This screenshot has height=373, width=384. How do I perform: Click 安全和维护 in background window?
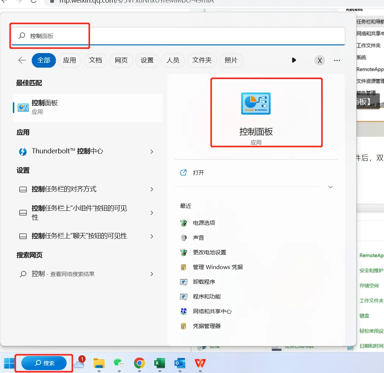coord(371,271)
